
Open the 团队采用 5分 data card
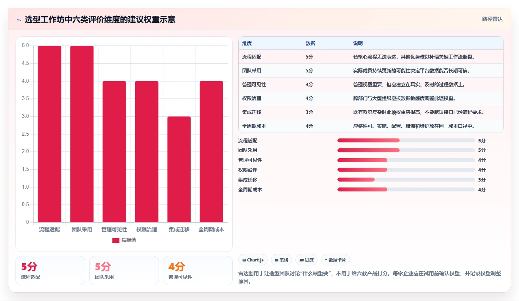(x=124, y=271)
